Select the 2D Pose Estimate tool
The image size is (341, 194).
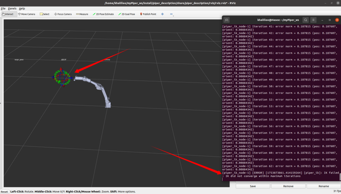[103, 14]
